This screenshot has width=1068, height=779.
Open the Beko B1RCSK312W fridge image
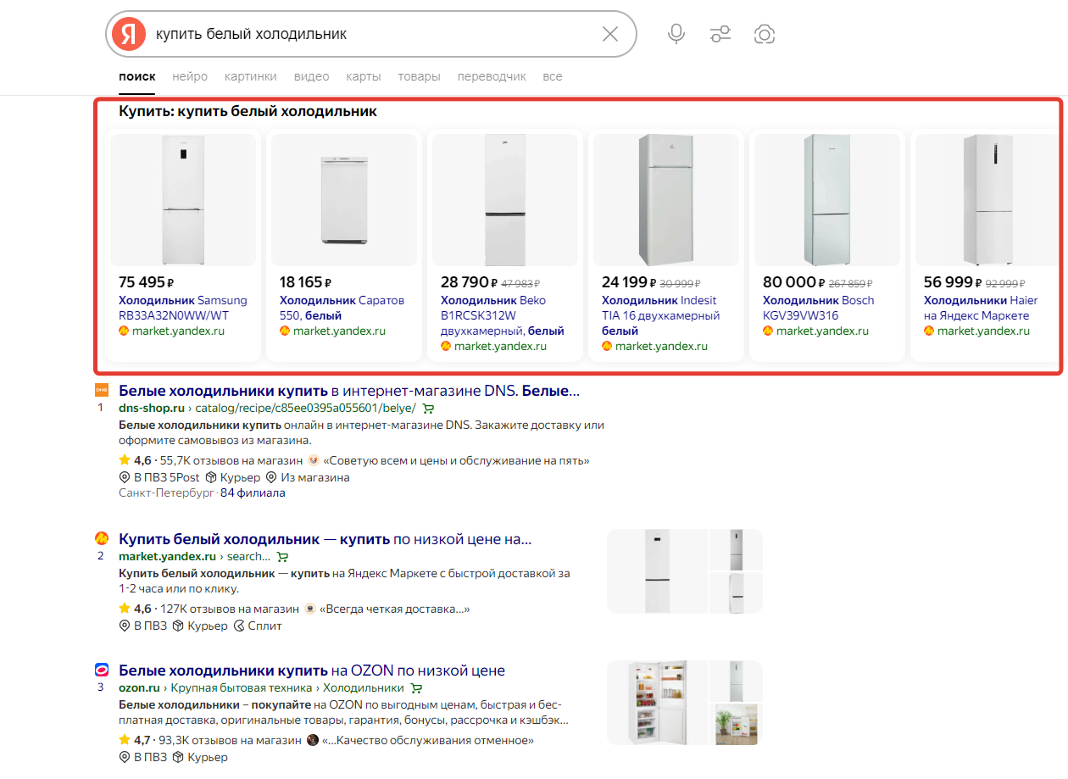point(505,200)
